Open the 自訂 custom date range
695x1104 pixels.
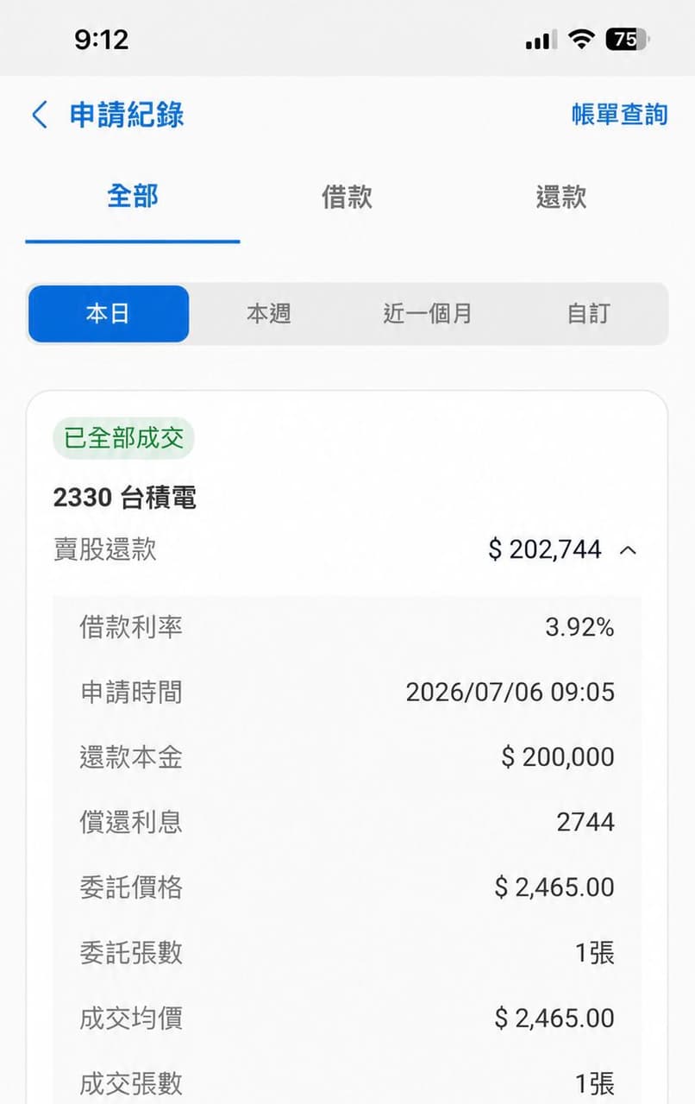[588, 314]
